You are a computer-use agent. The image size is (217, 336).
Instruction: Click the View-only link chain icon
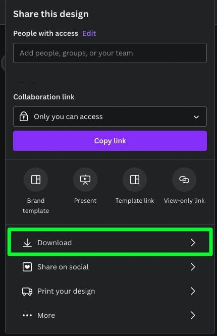[184, 180]
